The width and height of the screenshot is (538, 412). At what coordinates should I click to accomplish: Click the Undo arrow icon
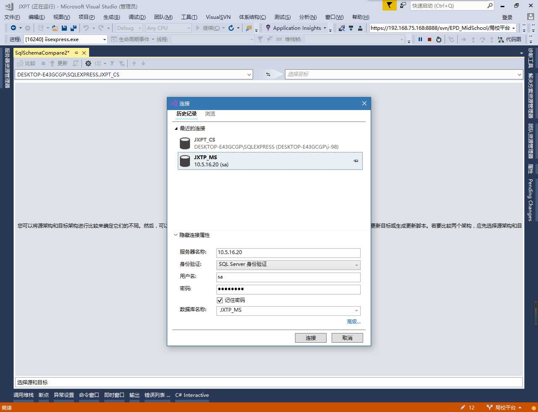pyautogui.click(x=86, y=28)
